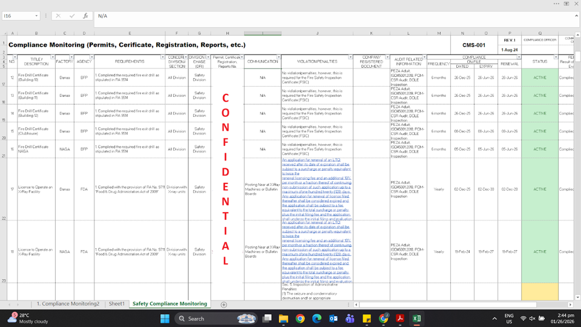Click the Select All corner triangle
The height and width of the screenshot is (327, 581).
point(4,33)
